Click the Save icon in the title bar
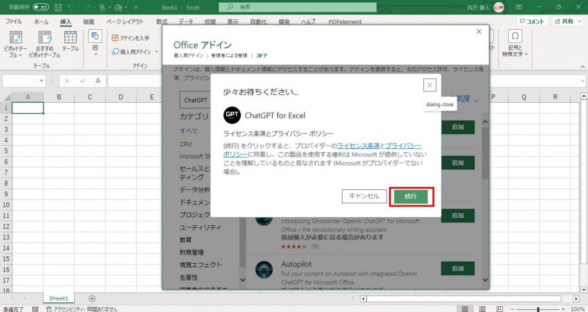Viewport: 588px width, 312px height. (58, 7)
